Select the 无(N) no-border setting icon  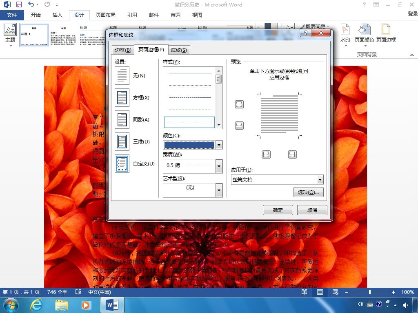point(122,75)
